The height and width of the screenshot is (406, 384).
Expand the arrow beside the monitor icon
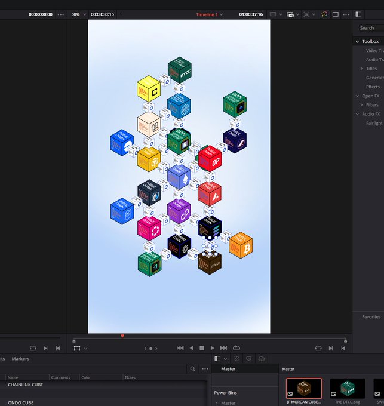pyautogui.click(x=297, y=14)
